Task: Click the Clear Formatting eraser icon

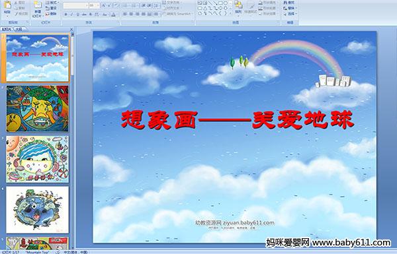Action: click(116, 5)
